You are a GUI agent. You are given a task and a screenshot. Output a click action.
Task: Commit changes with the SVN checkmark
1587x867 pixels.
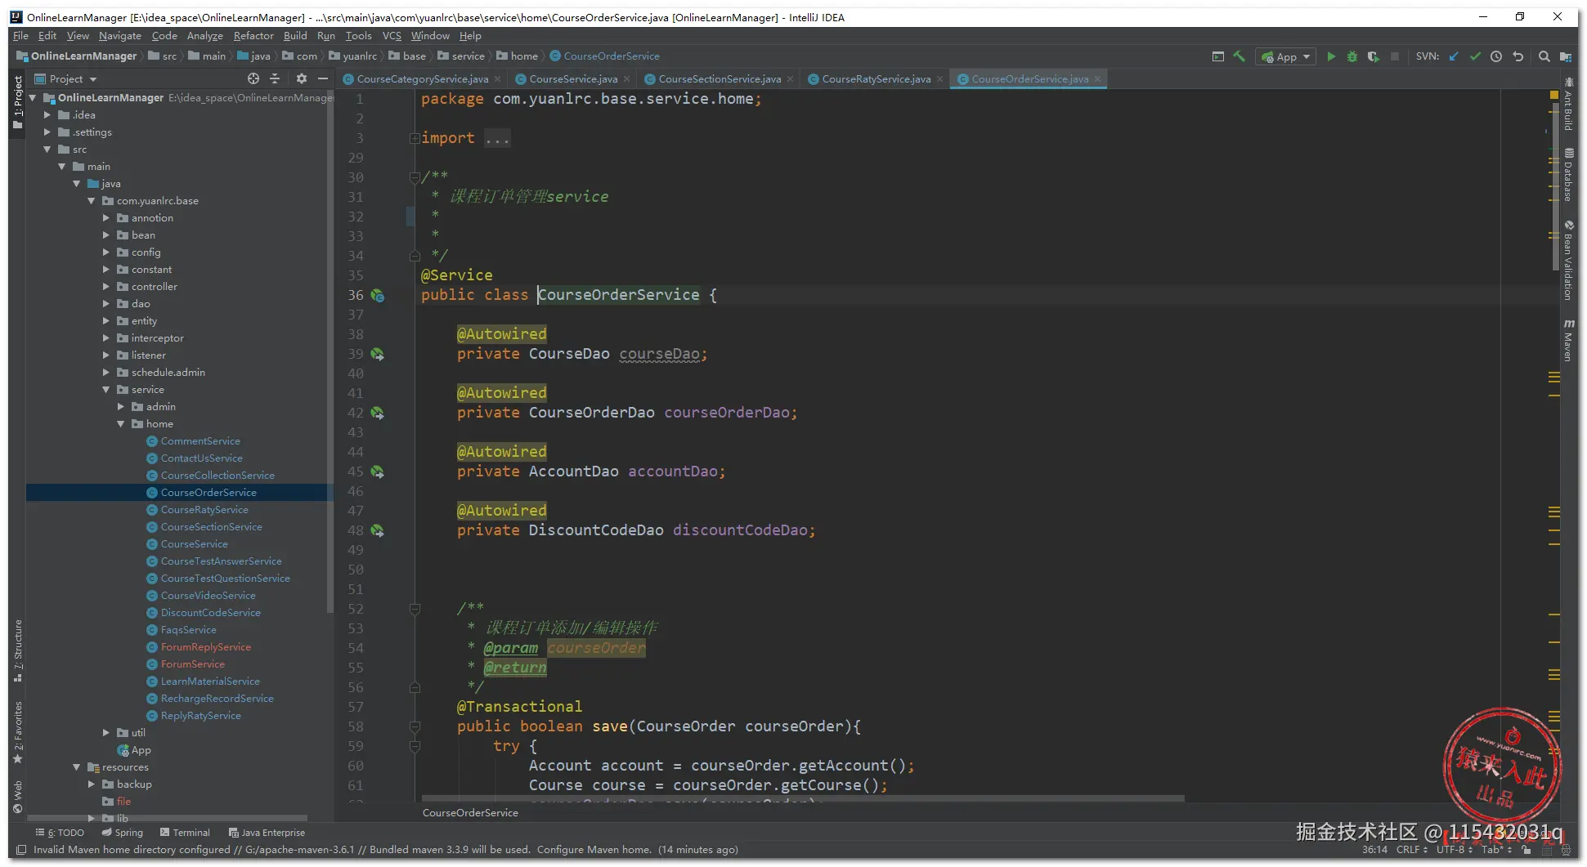(x=1475, y=56)
